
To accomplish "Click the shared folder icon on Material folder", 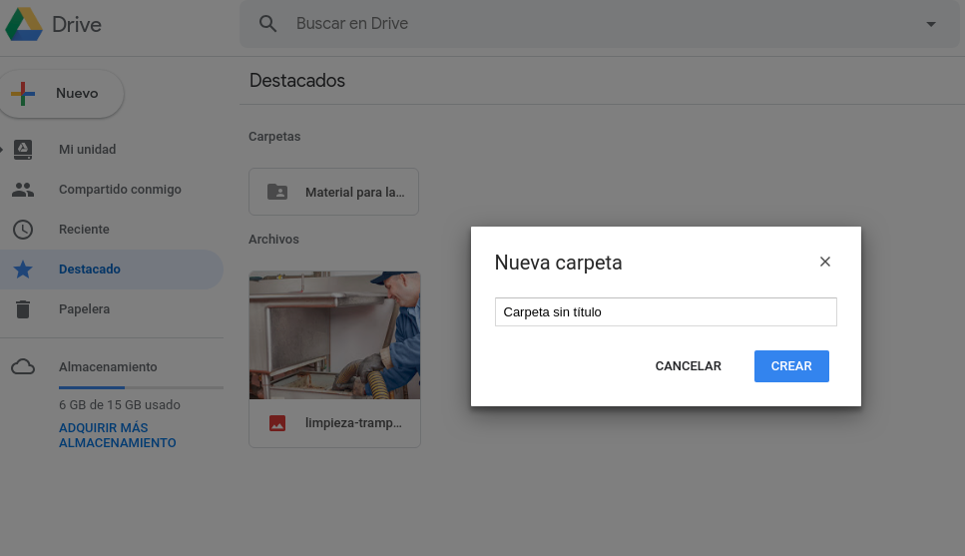I will 277,193.
